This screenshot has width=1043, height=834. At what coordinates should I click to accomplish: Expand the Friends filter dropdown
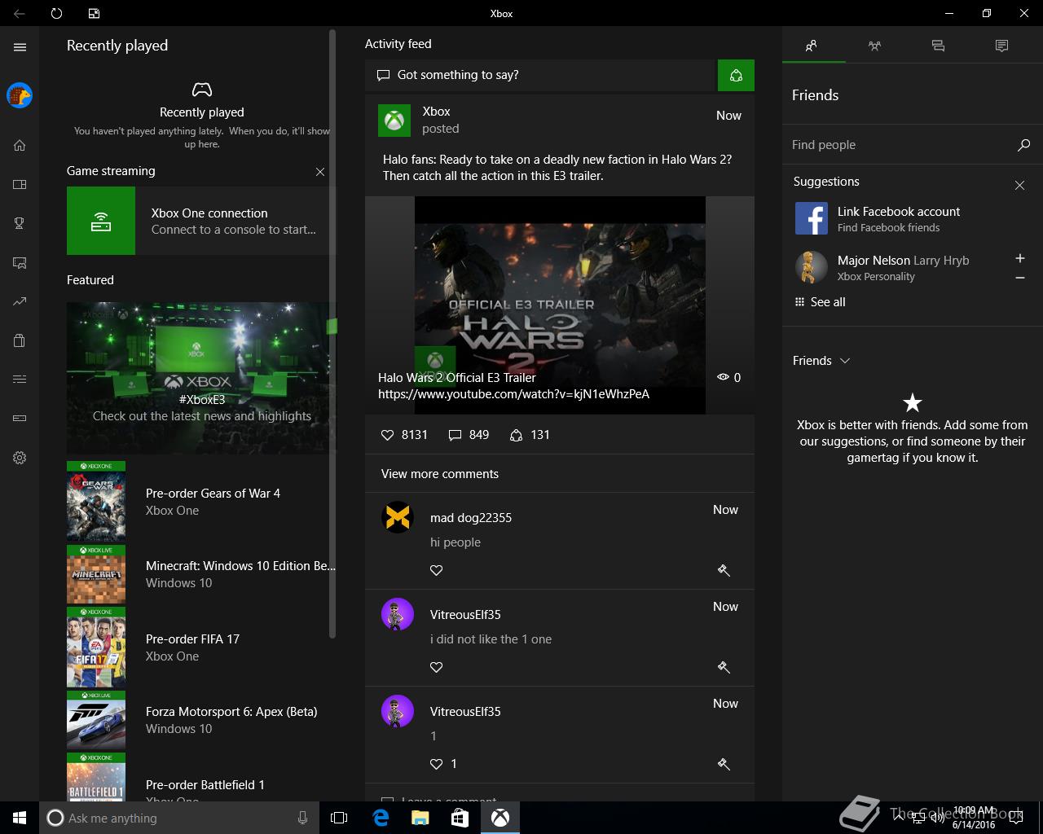pyautogui.click(x=821, y=361)
